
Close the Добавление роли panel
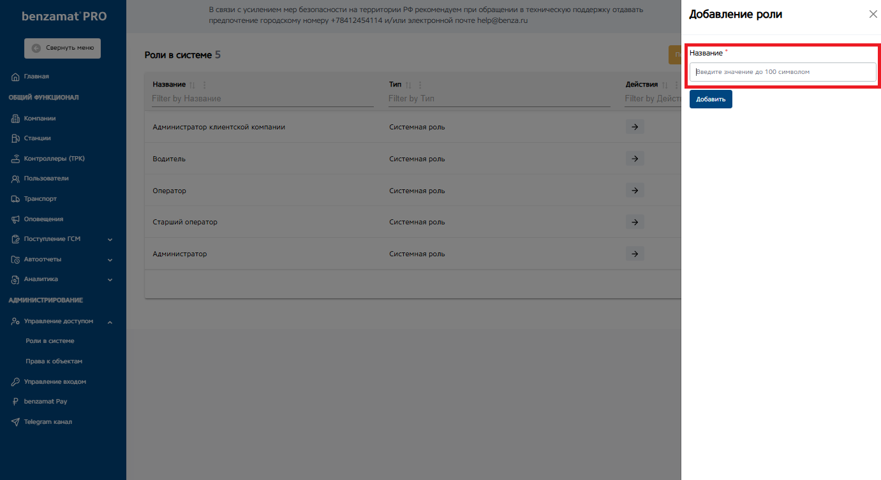click(873, 14)
